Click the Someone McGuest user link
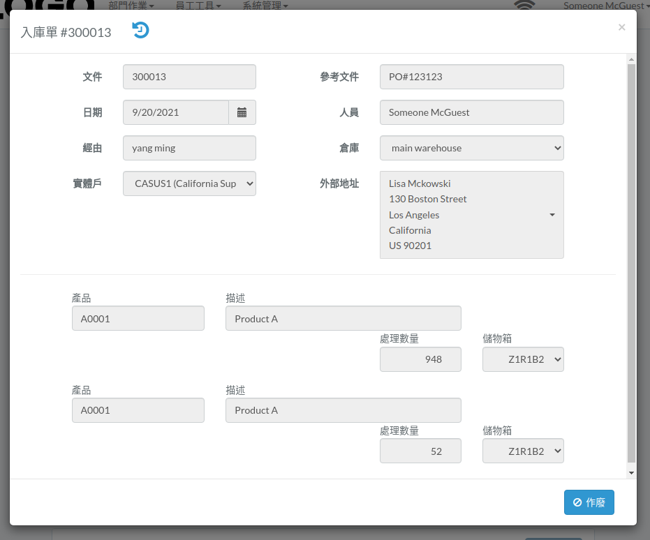Screen dimensions: 650x540 point(603,6)
